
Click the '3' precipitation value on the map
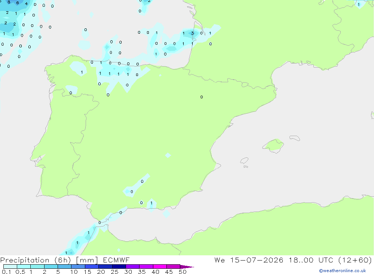[192, 33]
